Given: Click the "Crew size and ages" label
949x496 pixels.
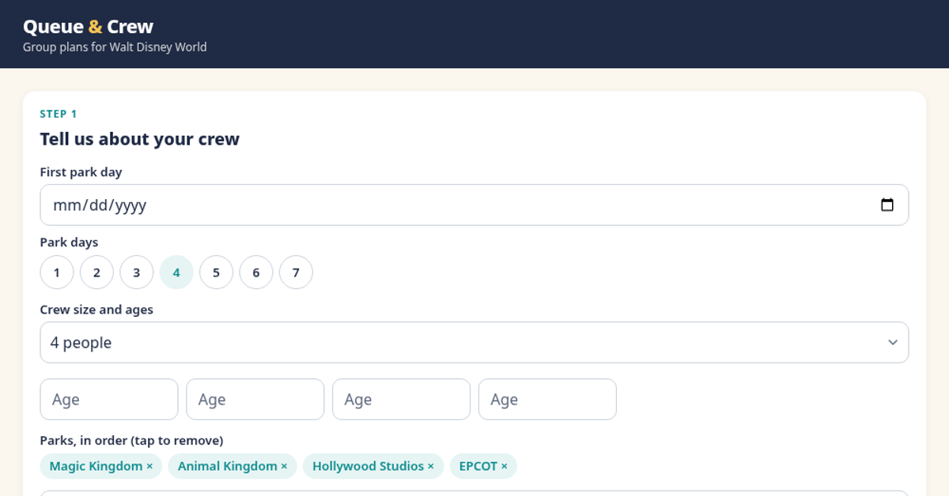Looking at the screenshot, I should (96, 310).
